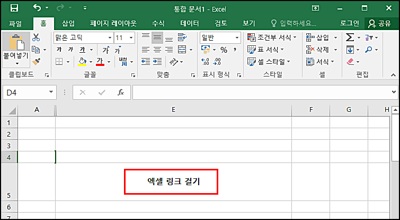Decrease the indent

[x=146, y=62]
